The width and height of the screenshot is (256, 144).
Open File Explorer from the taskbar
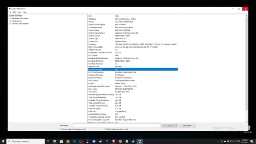[x=55, y=141]
